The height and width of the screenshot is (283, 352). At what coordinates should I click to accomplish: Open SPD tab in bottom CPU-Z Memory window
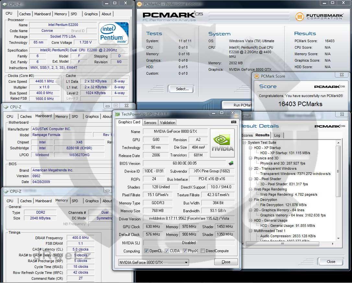tap(75, 201)
